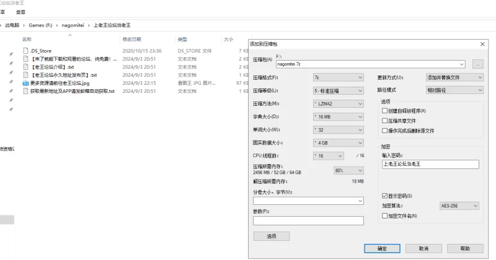Close the 添加到压缩包 dialog with the X
496x260 pixels.
click(x=482, y=44)
